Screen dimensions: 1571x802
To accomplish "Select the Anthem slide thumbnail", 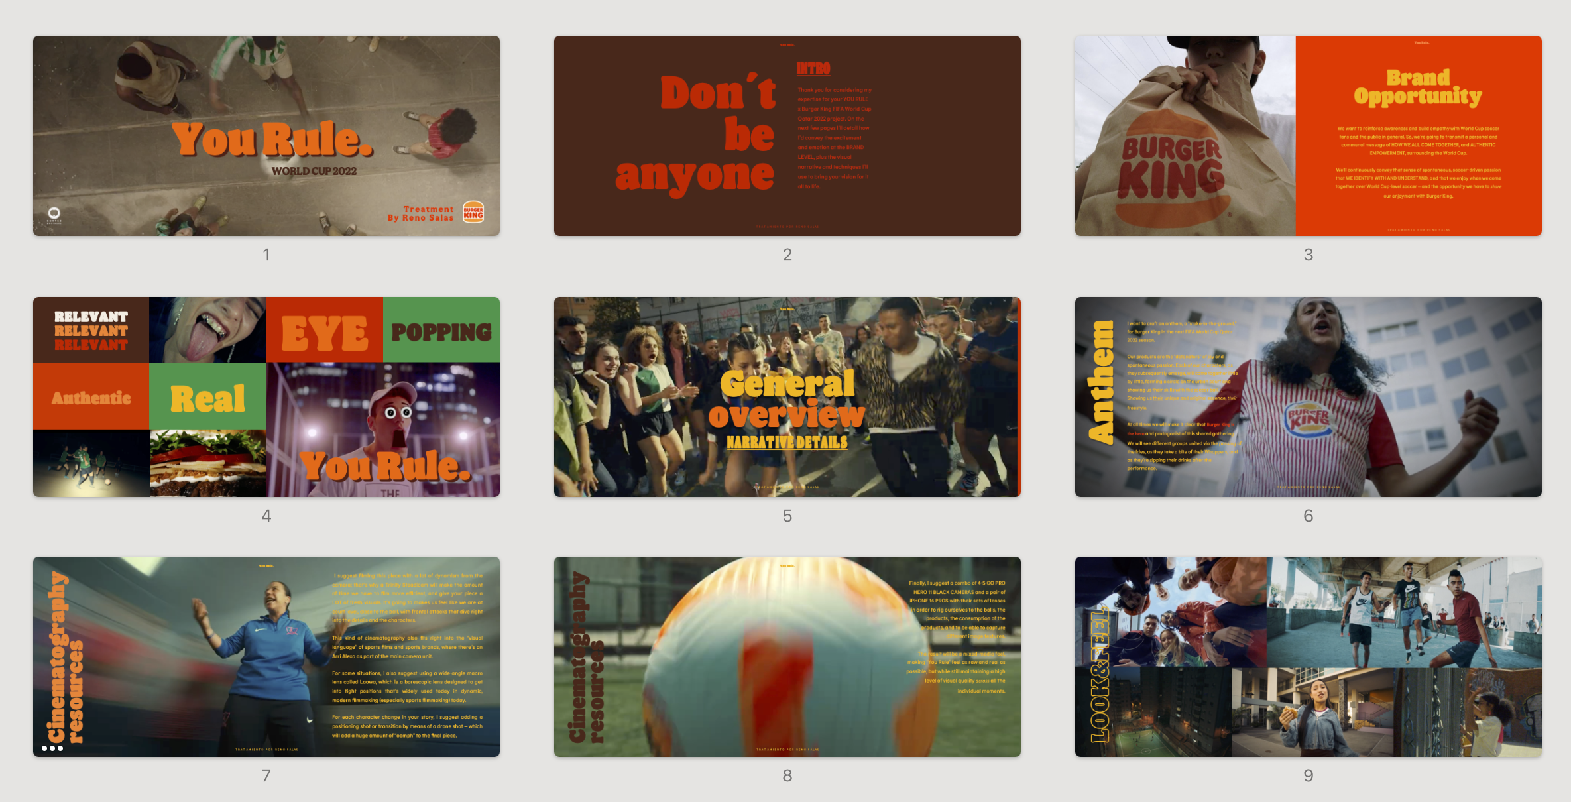I will coord(1308,397).
